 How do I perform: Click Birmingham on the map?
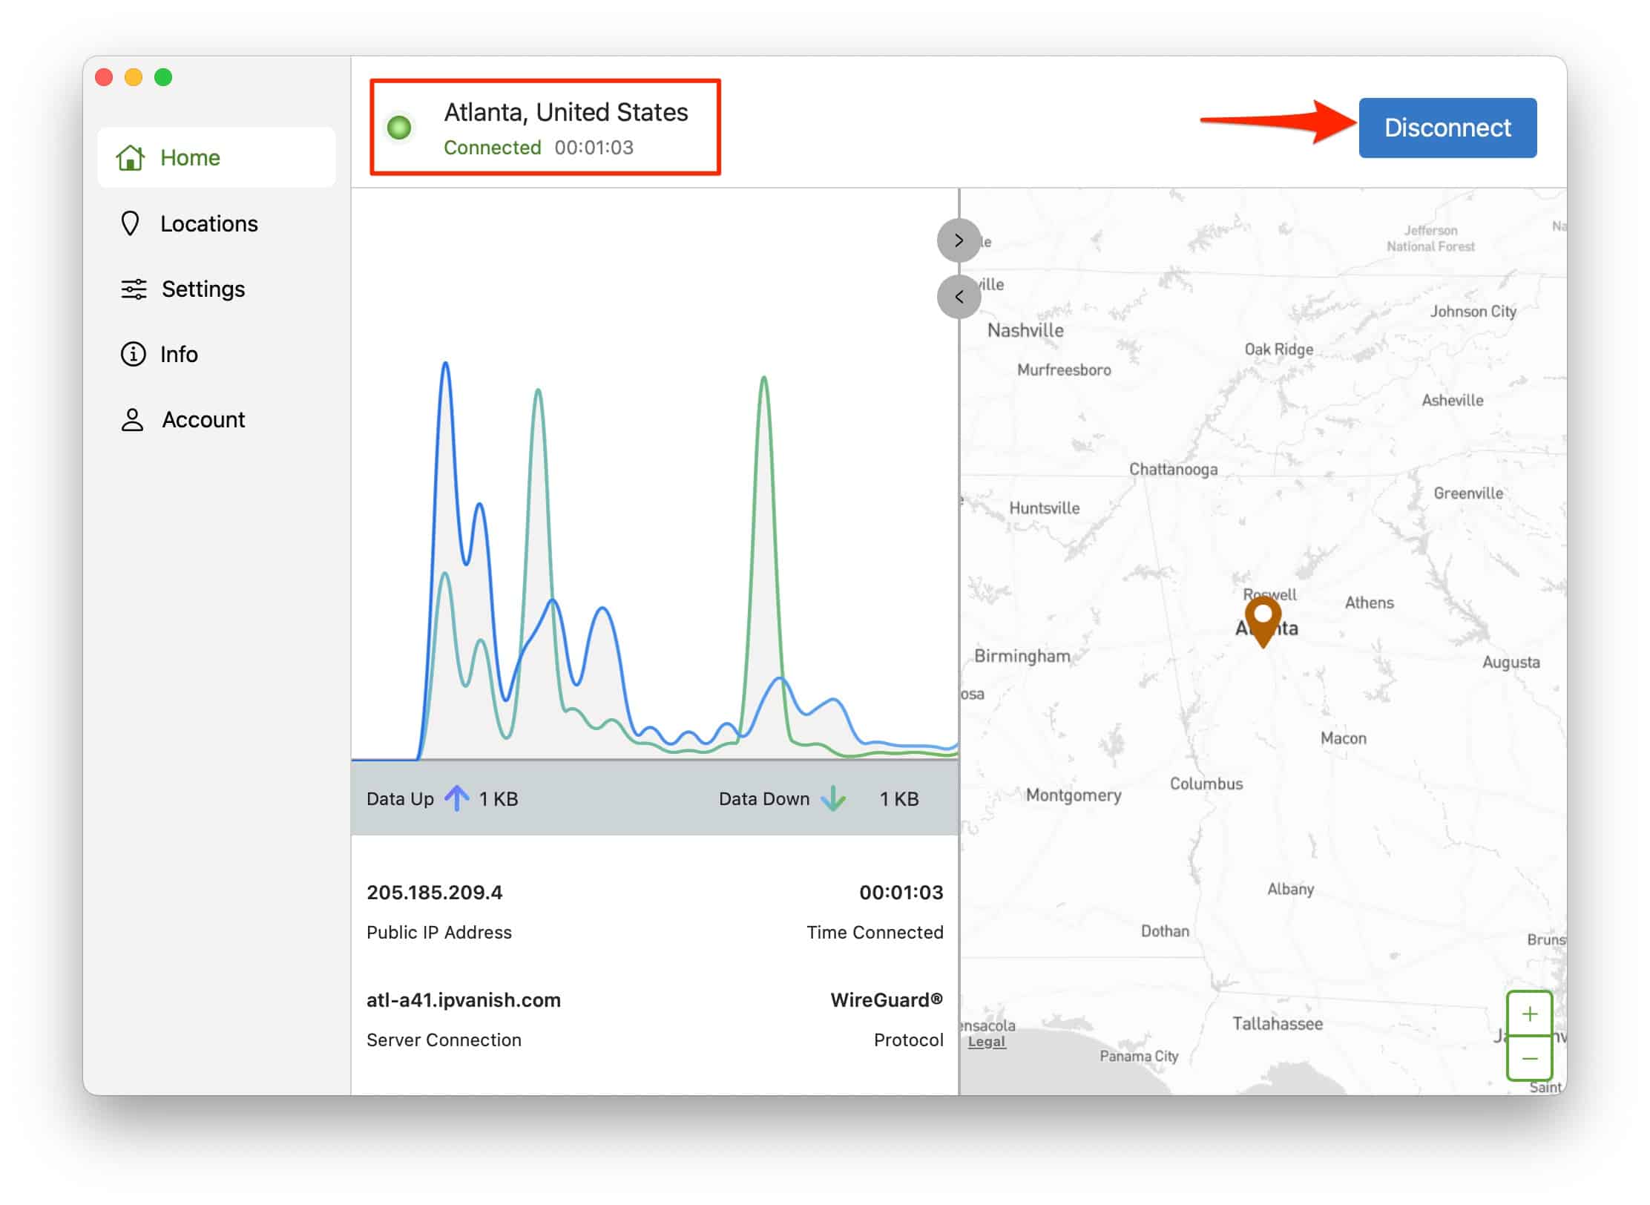[x=1022, y=656]
